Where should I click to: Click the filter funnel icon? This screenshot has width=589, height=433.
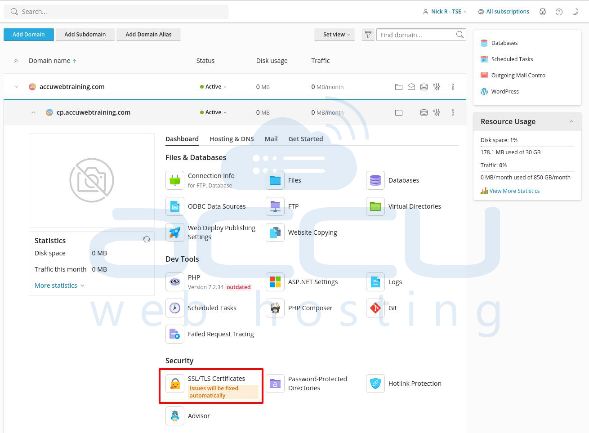[x=368, y=35]
